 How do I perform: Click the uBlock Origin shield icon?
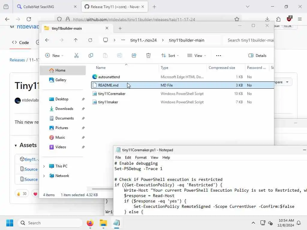289,19
